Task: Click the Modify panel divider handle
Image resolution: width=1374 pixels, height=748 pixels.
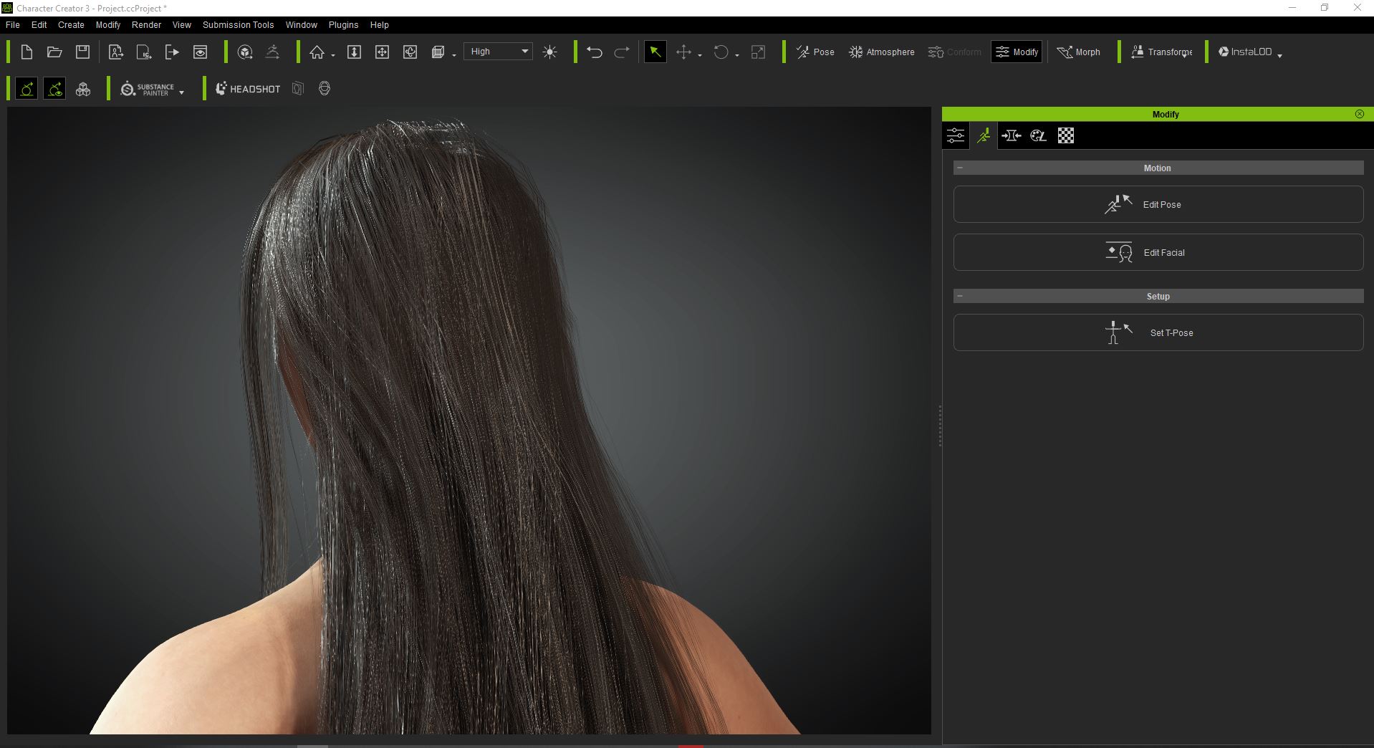Action: [x=939, y=426]
